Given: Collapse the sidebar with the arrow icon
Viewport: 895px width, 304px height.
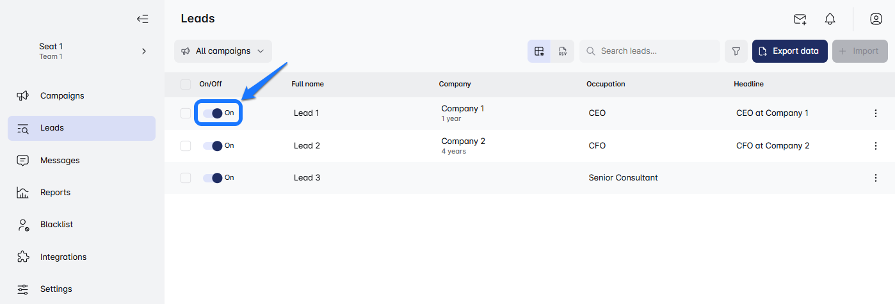Looking at the screenshot, I should [x=143, y=19].
